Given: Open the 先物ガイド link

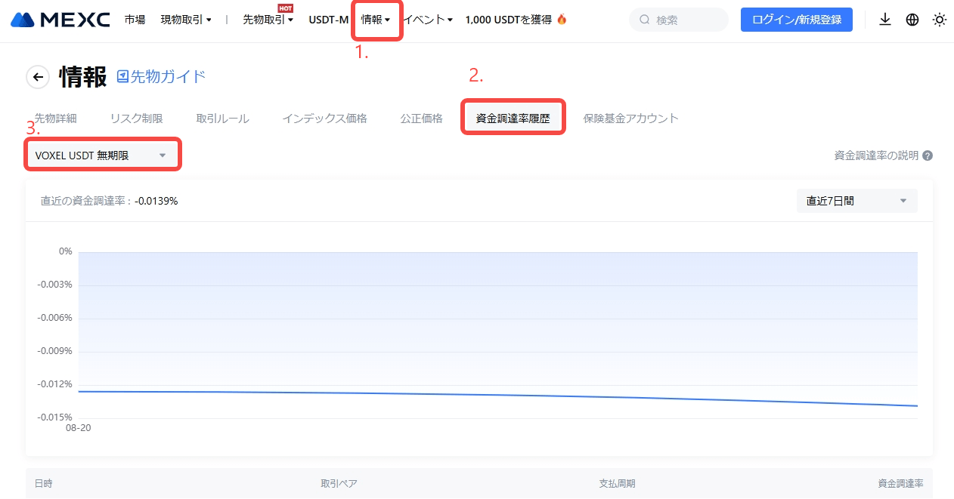Looking at the screenshot, I should (161, 76).
